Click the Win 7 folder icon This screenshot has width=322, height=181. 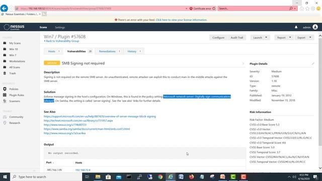tap(5, 55)
